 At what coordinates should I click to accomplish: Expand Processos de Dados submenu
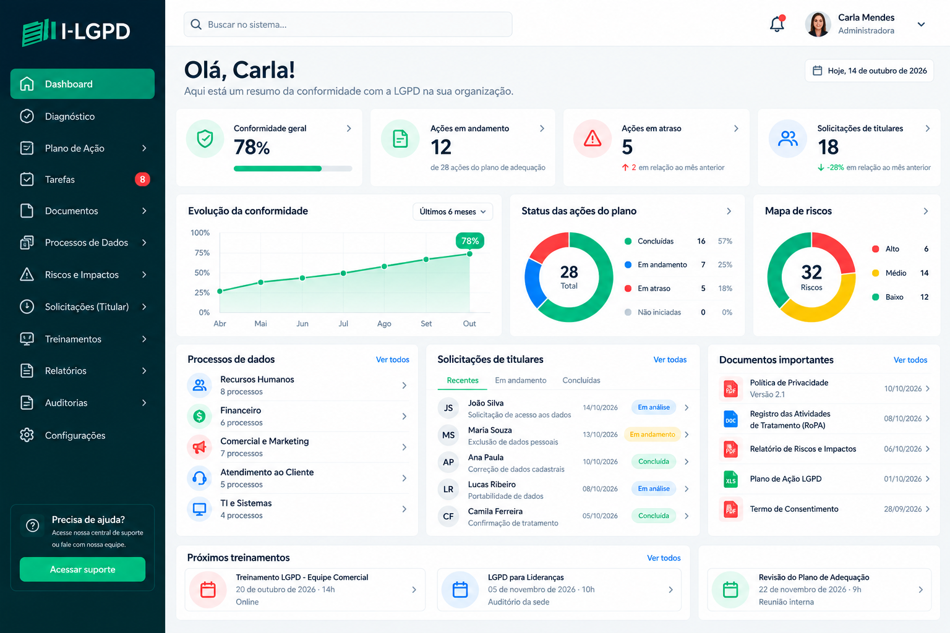click(144, 242)
